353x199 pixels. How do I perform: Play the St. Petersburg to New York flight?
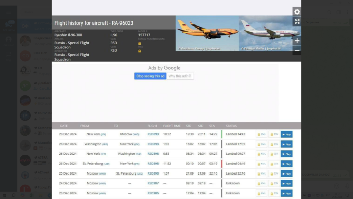[286, 164]
